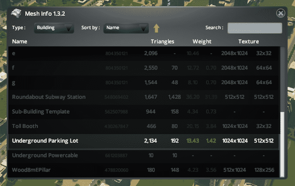Select the Underground Parking Lot row
Viewport: 295px width, 186px height.
pos(45,141)
